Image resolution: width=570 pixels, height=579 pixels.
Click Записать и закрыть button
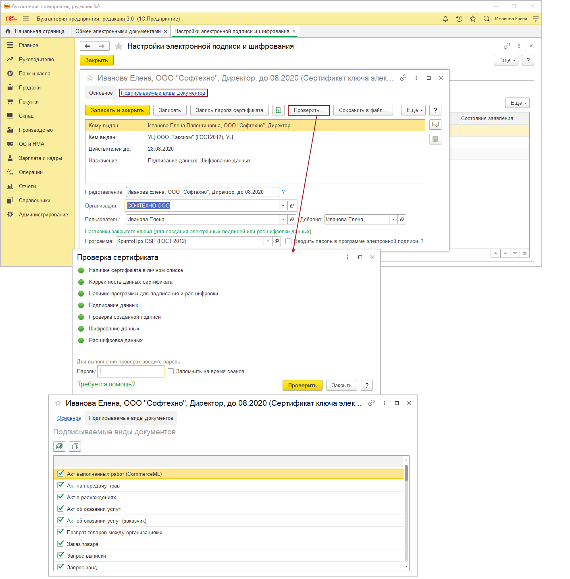[x=117, y=110]
